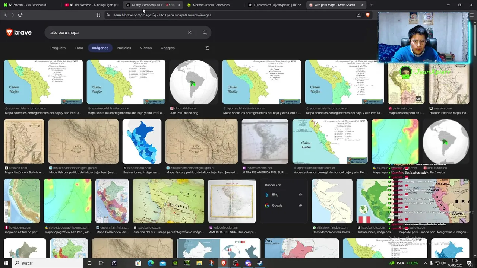
Task: Run the search with the magnifier icon
Action: coord(205,32)
